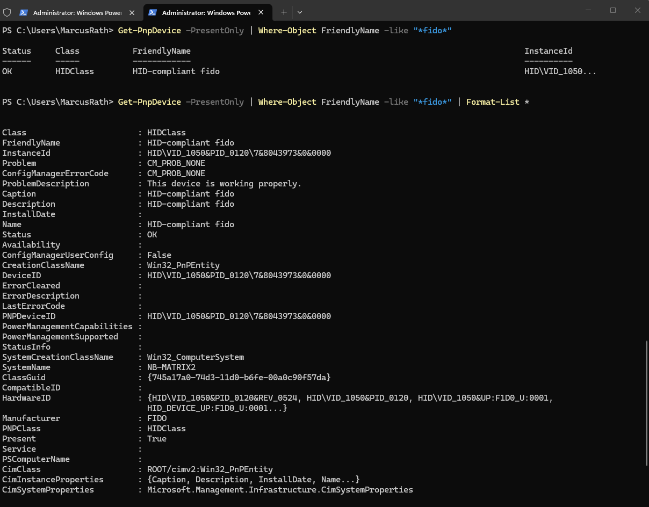Click the Format-List text in second command

point(493,102)
